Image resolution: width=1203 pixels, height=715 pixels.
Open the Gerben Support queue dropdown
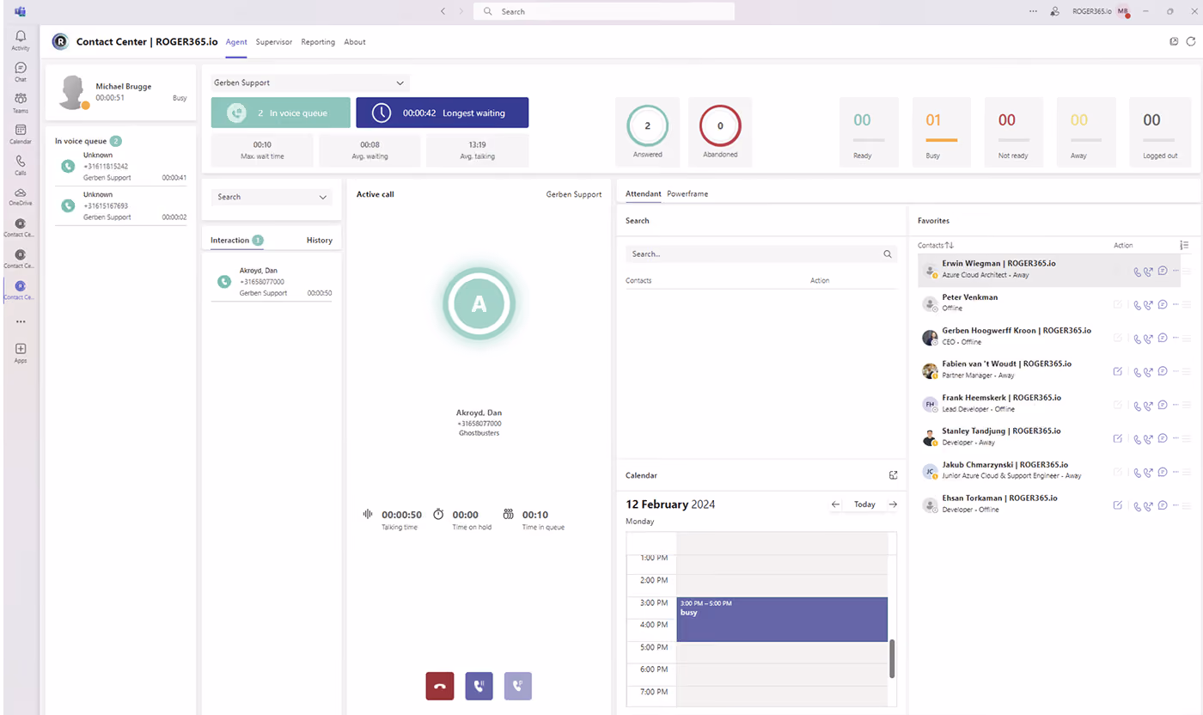(x=310, y=82)
